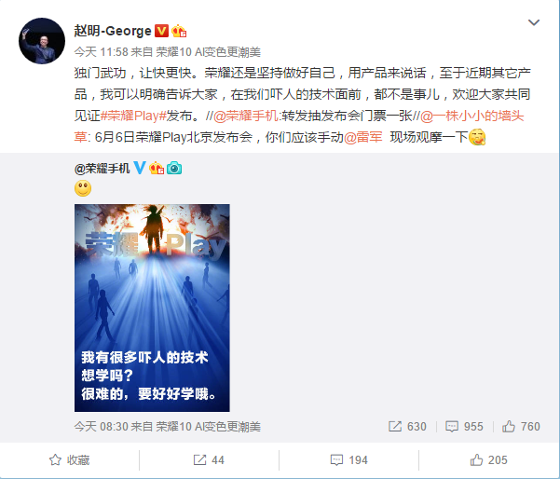Image resolution: width=560 pixels, height=479 pixels.
Task: Click the blue V badge beside 荣耀手机
Action: pyautogui.click(x=140, y=168)
